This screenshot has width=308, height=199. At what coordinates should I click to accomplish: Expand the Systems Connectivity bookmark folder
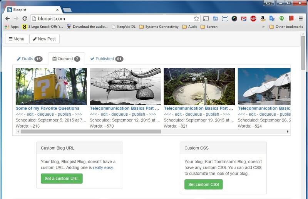pos(159,27)
